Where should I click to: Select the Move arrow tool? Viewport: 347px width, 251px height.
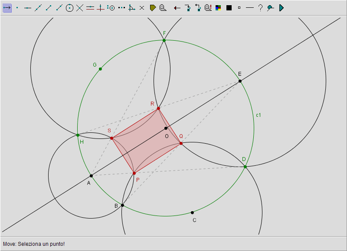tap(7, 8)
